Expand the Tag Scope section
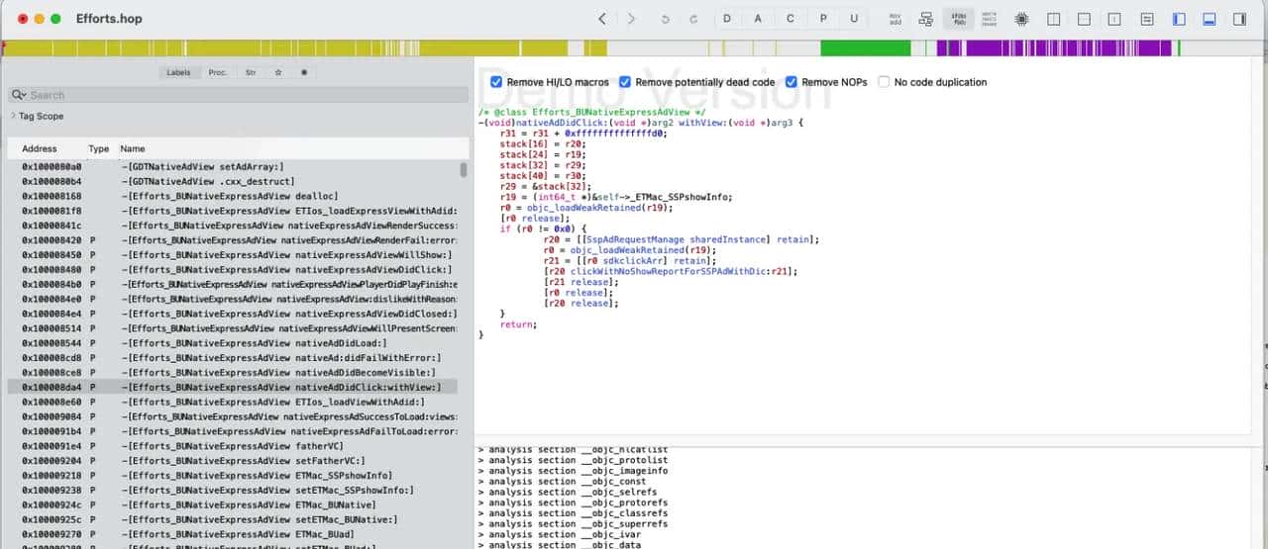Viewport: 1268px width, 549px height. click(13, 116)
